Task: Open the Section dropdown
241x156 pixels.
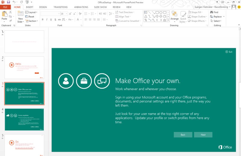Action: 32,21
